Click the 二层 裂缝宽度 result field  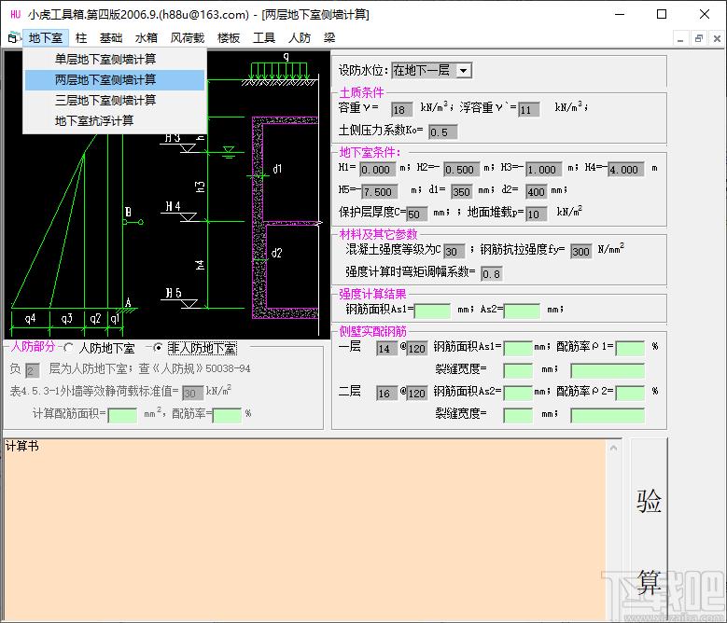pyautogui.click(x=518, y=415)
